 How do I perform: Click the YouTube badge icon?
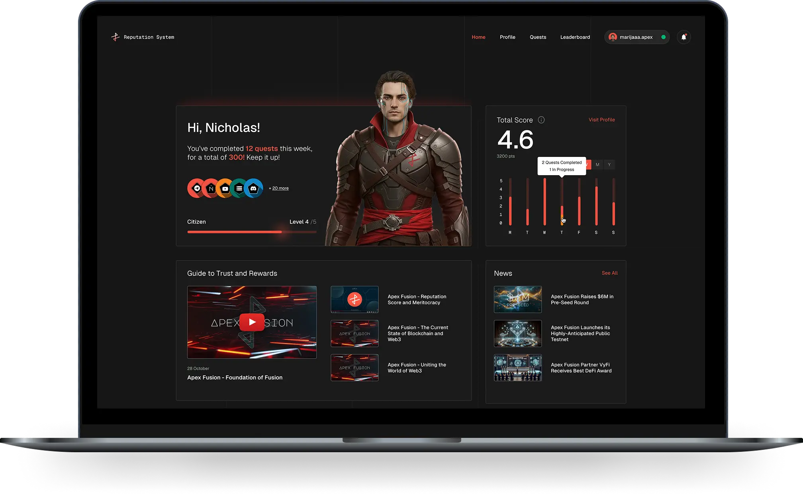tap(225, 188)
